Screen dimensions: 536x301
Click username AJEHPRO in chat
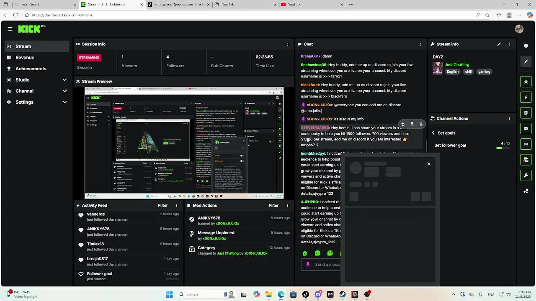click(309, 202)
